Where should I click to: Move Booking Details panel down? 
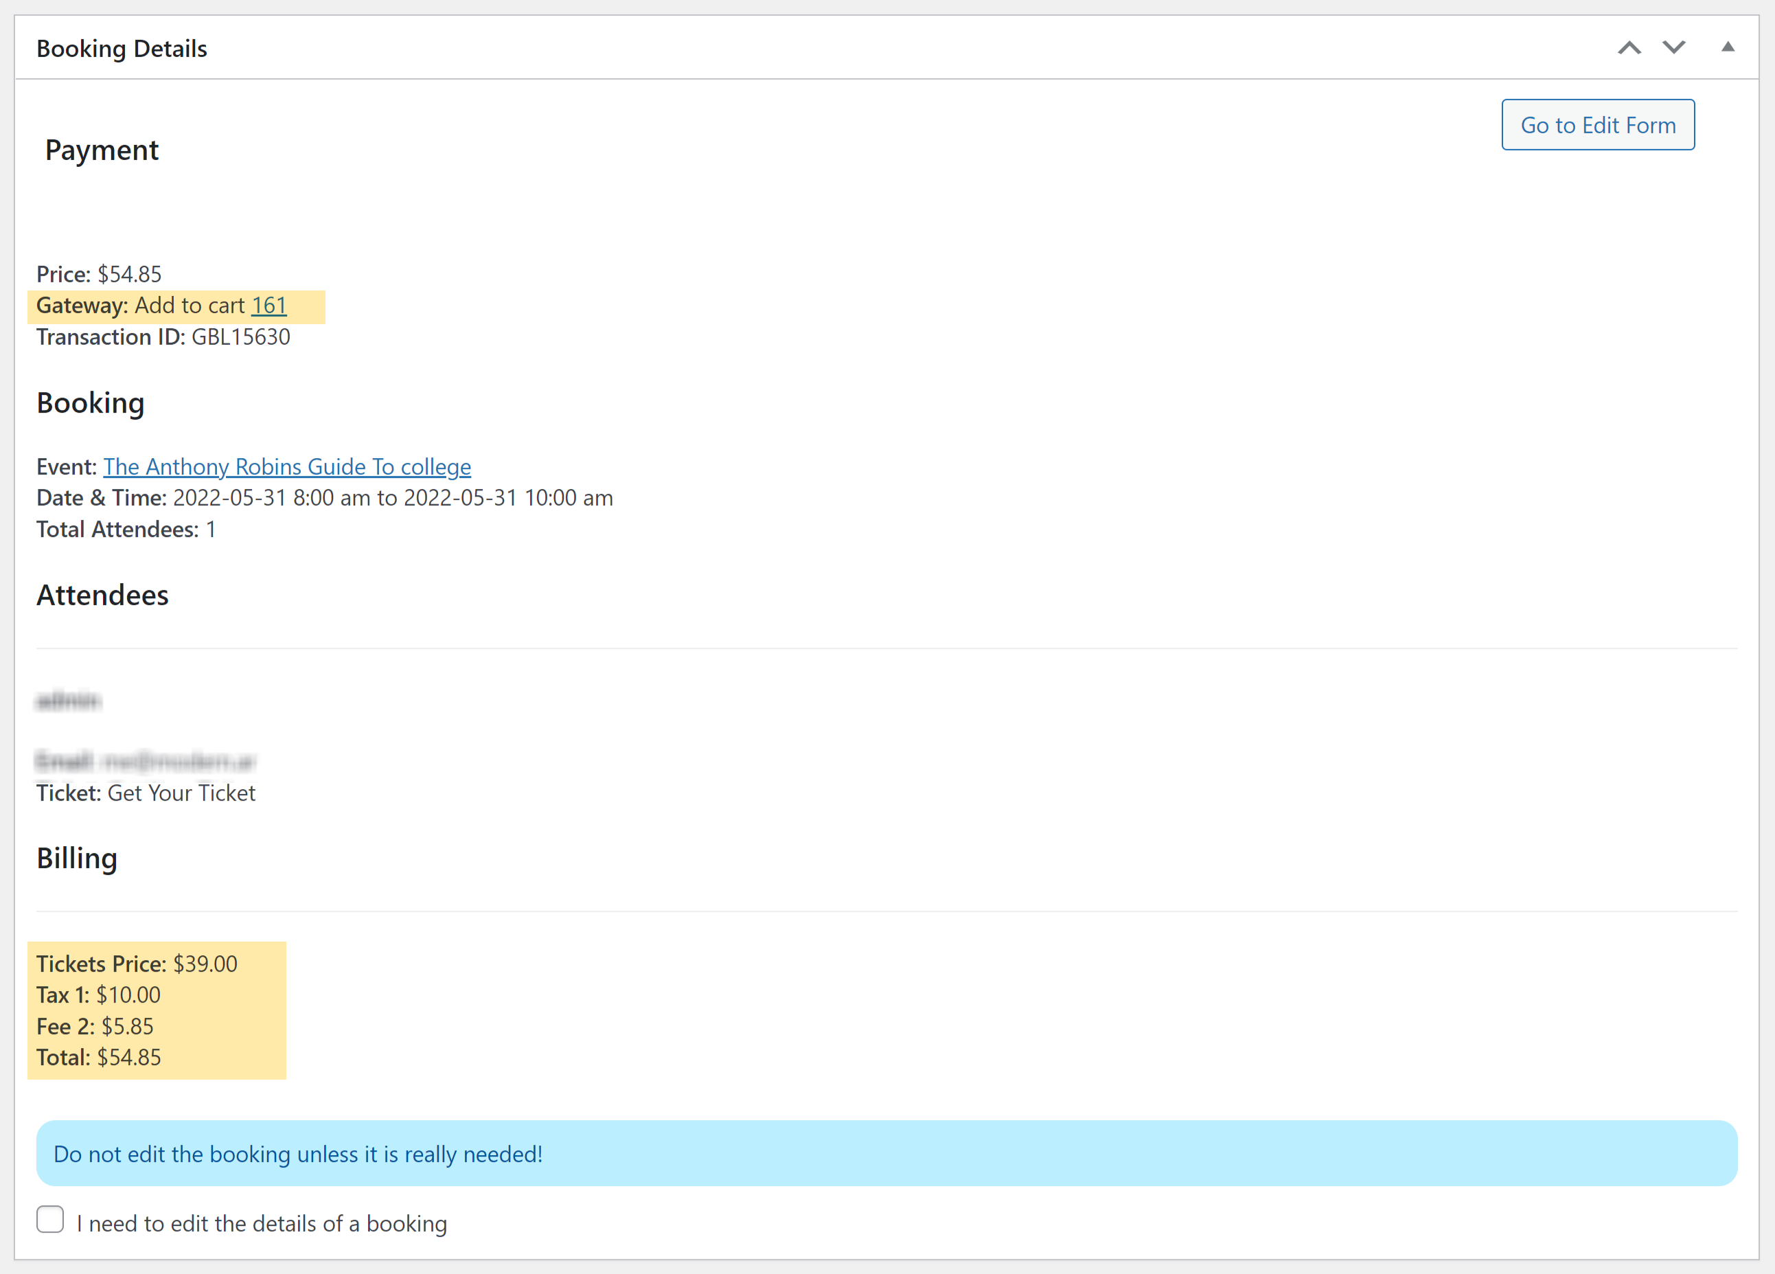pos(1673,49)
